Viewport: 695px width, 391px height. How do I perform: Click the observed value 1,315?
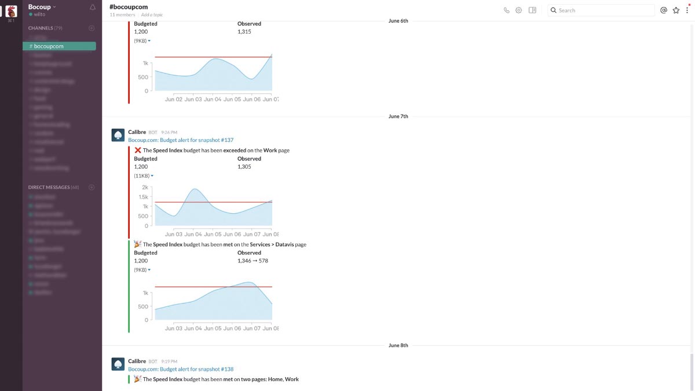pos(244,31)
